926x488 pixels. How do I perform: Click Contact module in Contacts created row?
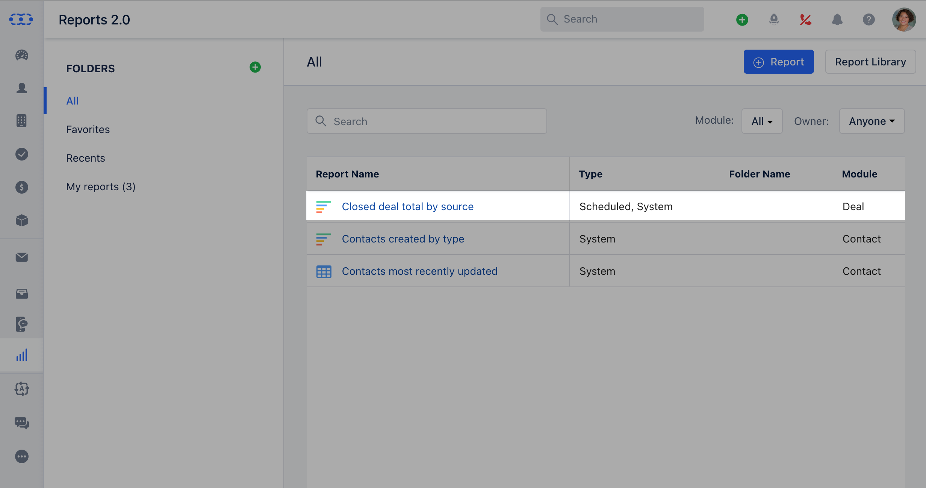[861, 239]
